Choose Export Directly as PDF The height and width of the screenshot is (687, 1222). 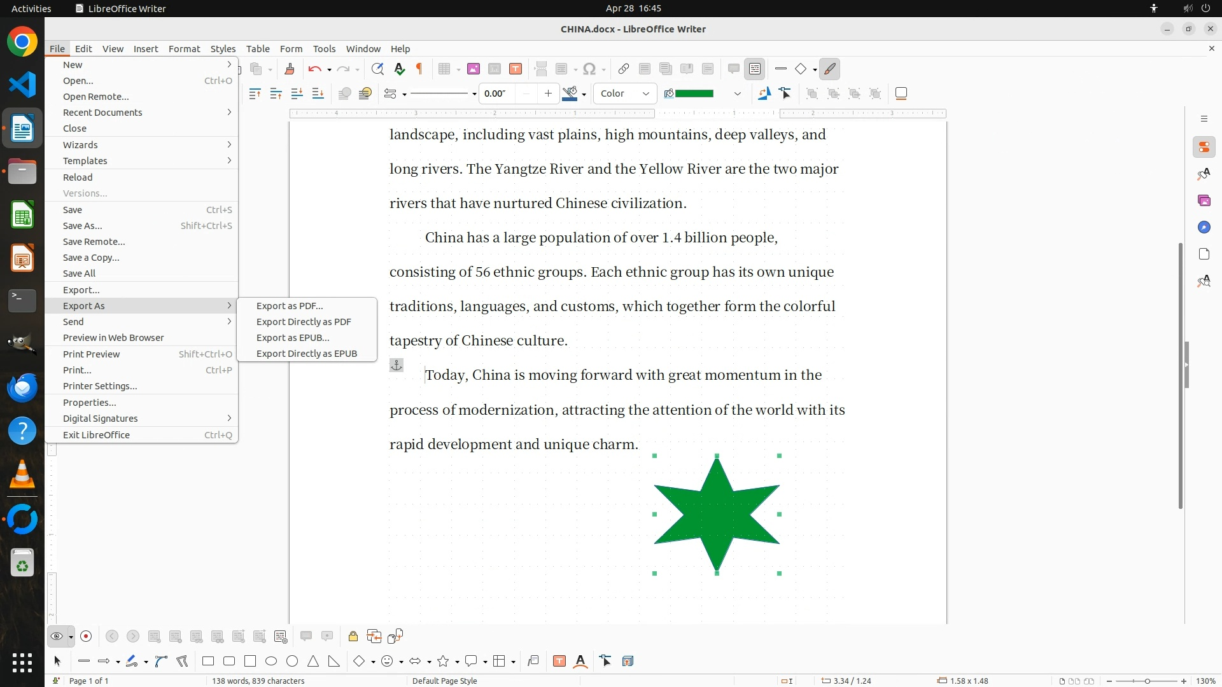tap(304, 322)
